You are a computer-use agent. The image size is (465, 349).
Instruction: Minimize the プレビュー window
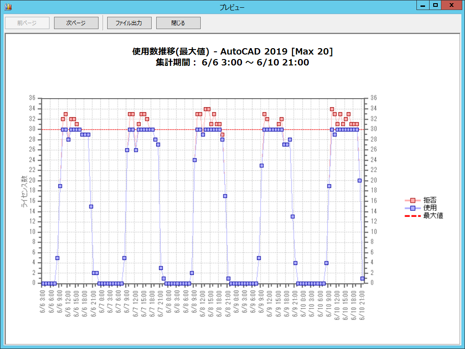[423, 5]
